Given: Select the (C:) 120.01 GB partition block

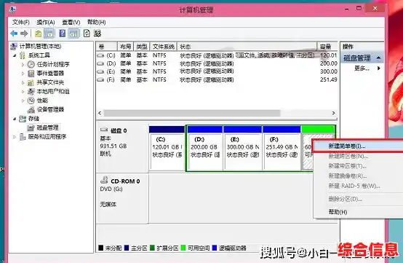Looking at the screenshot, I should coord(167,148).
